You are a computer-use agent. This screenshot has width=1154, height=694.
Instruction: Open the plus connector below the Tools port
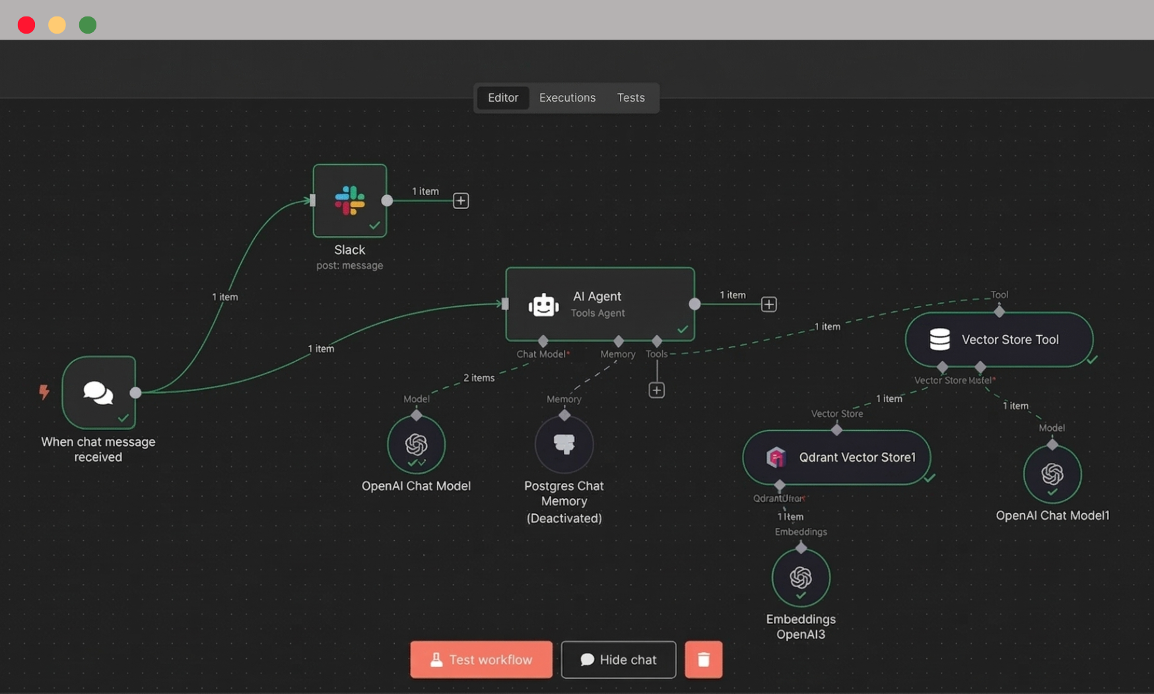pyautogui.click(x=656, y=390)
